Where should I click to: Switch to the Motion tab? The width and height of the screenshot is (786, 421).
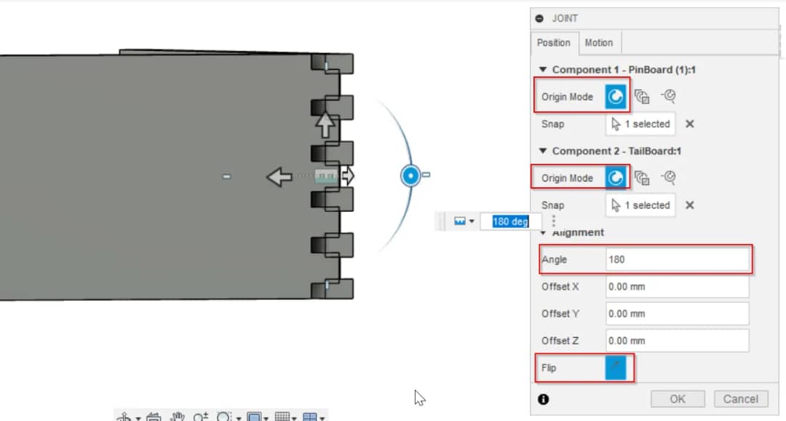click(x=598, y=43)
